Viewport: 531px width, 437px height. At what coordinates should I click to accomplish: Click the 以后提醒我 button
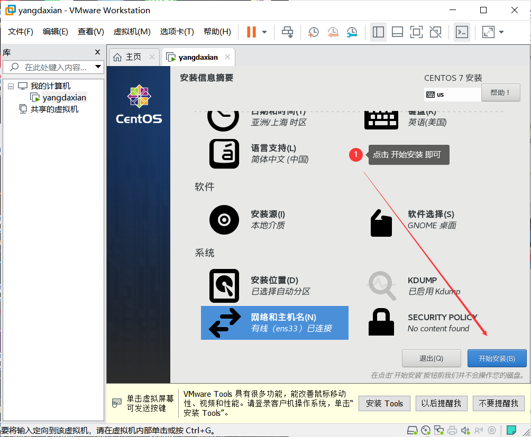click(441, 404)
